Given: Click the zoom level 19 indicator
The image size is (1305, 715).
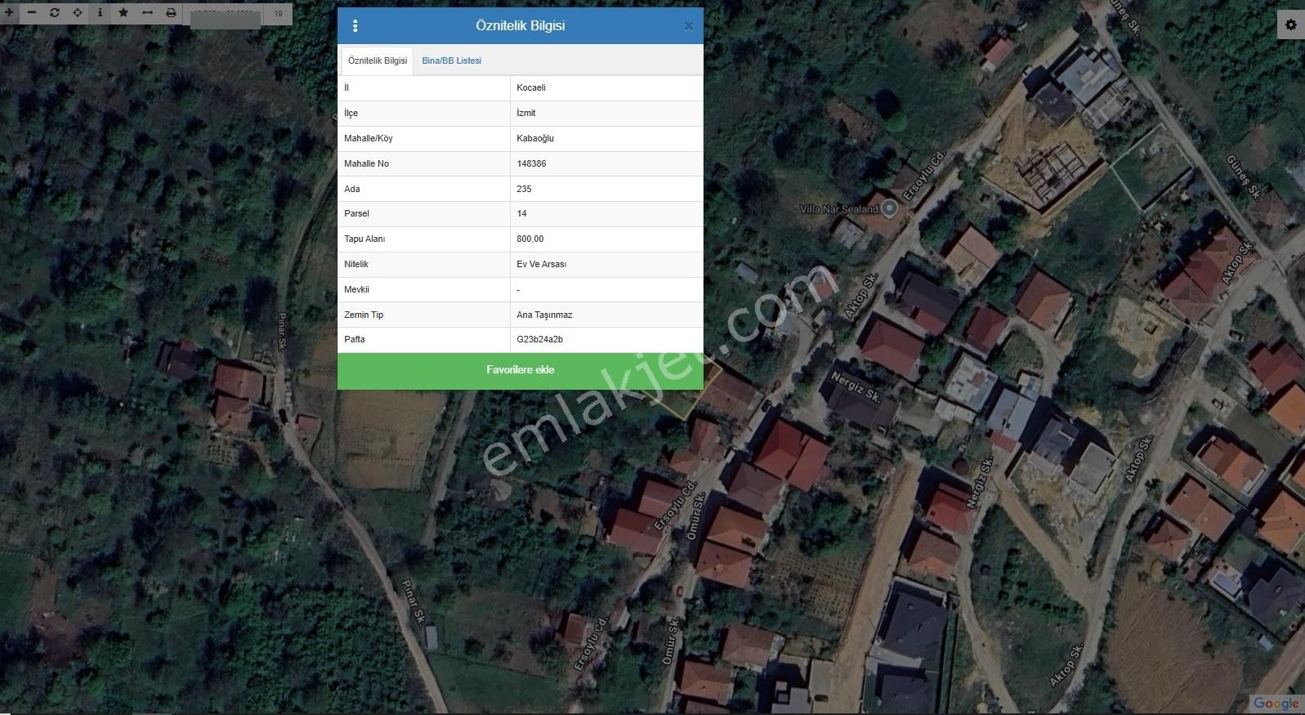Looking at the screenshot, I should [x=278, y=14].
